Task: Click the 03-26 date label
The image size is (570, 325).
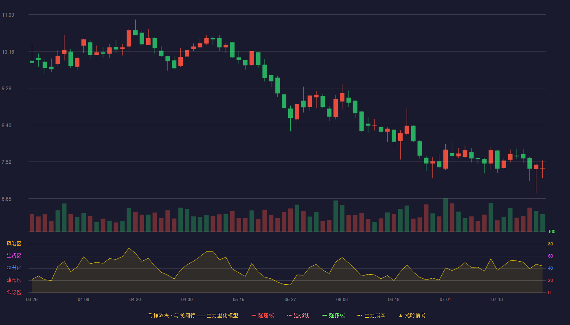Action: click(x=32, y=299)
